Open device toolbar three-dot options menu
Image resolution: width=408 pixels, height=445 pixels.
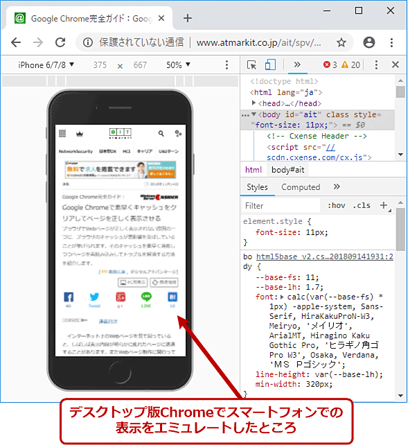click(227, 64)
